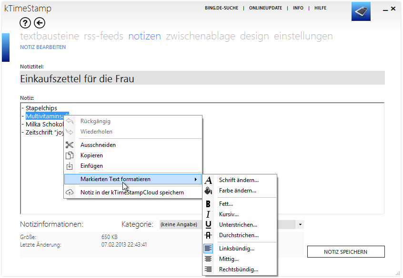Select Rechtsbündig... alignment entry
The height and width of the screenshot is (278, 403).
[x=240, y=269]
